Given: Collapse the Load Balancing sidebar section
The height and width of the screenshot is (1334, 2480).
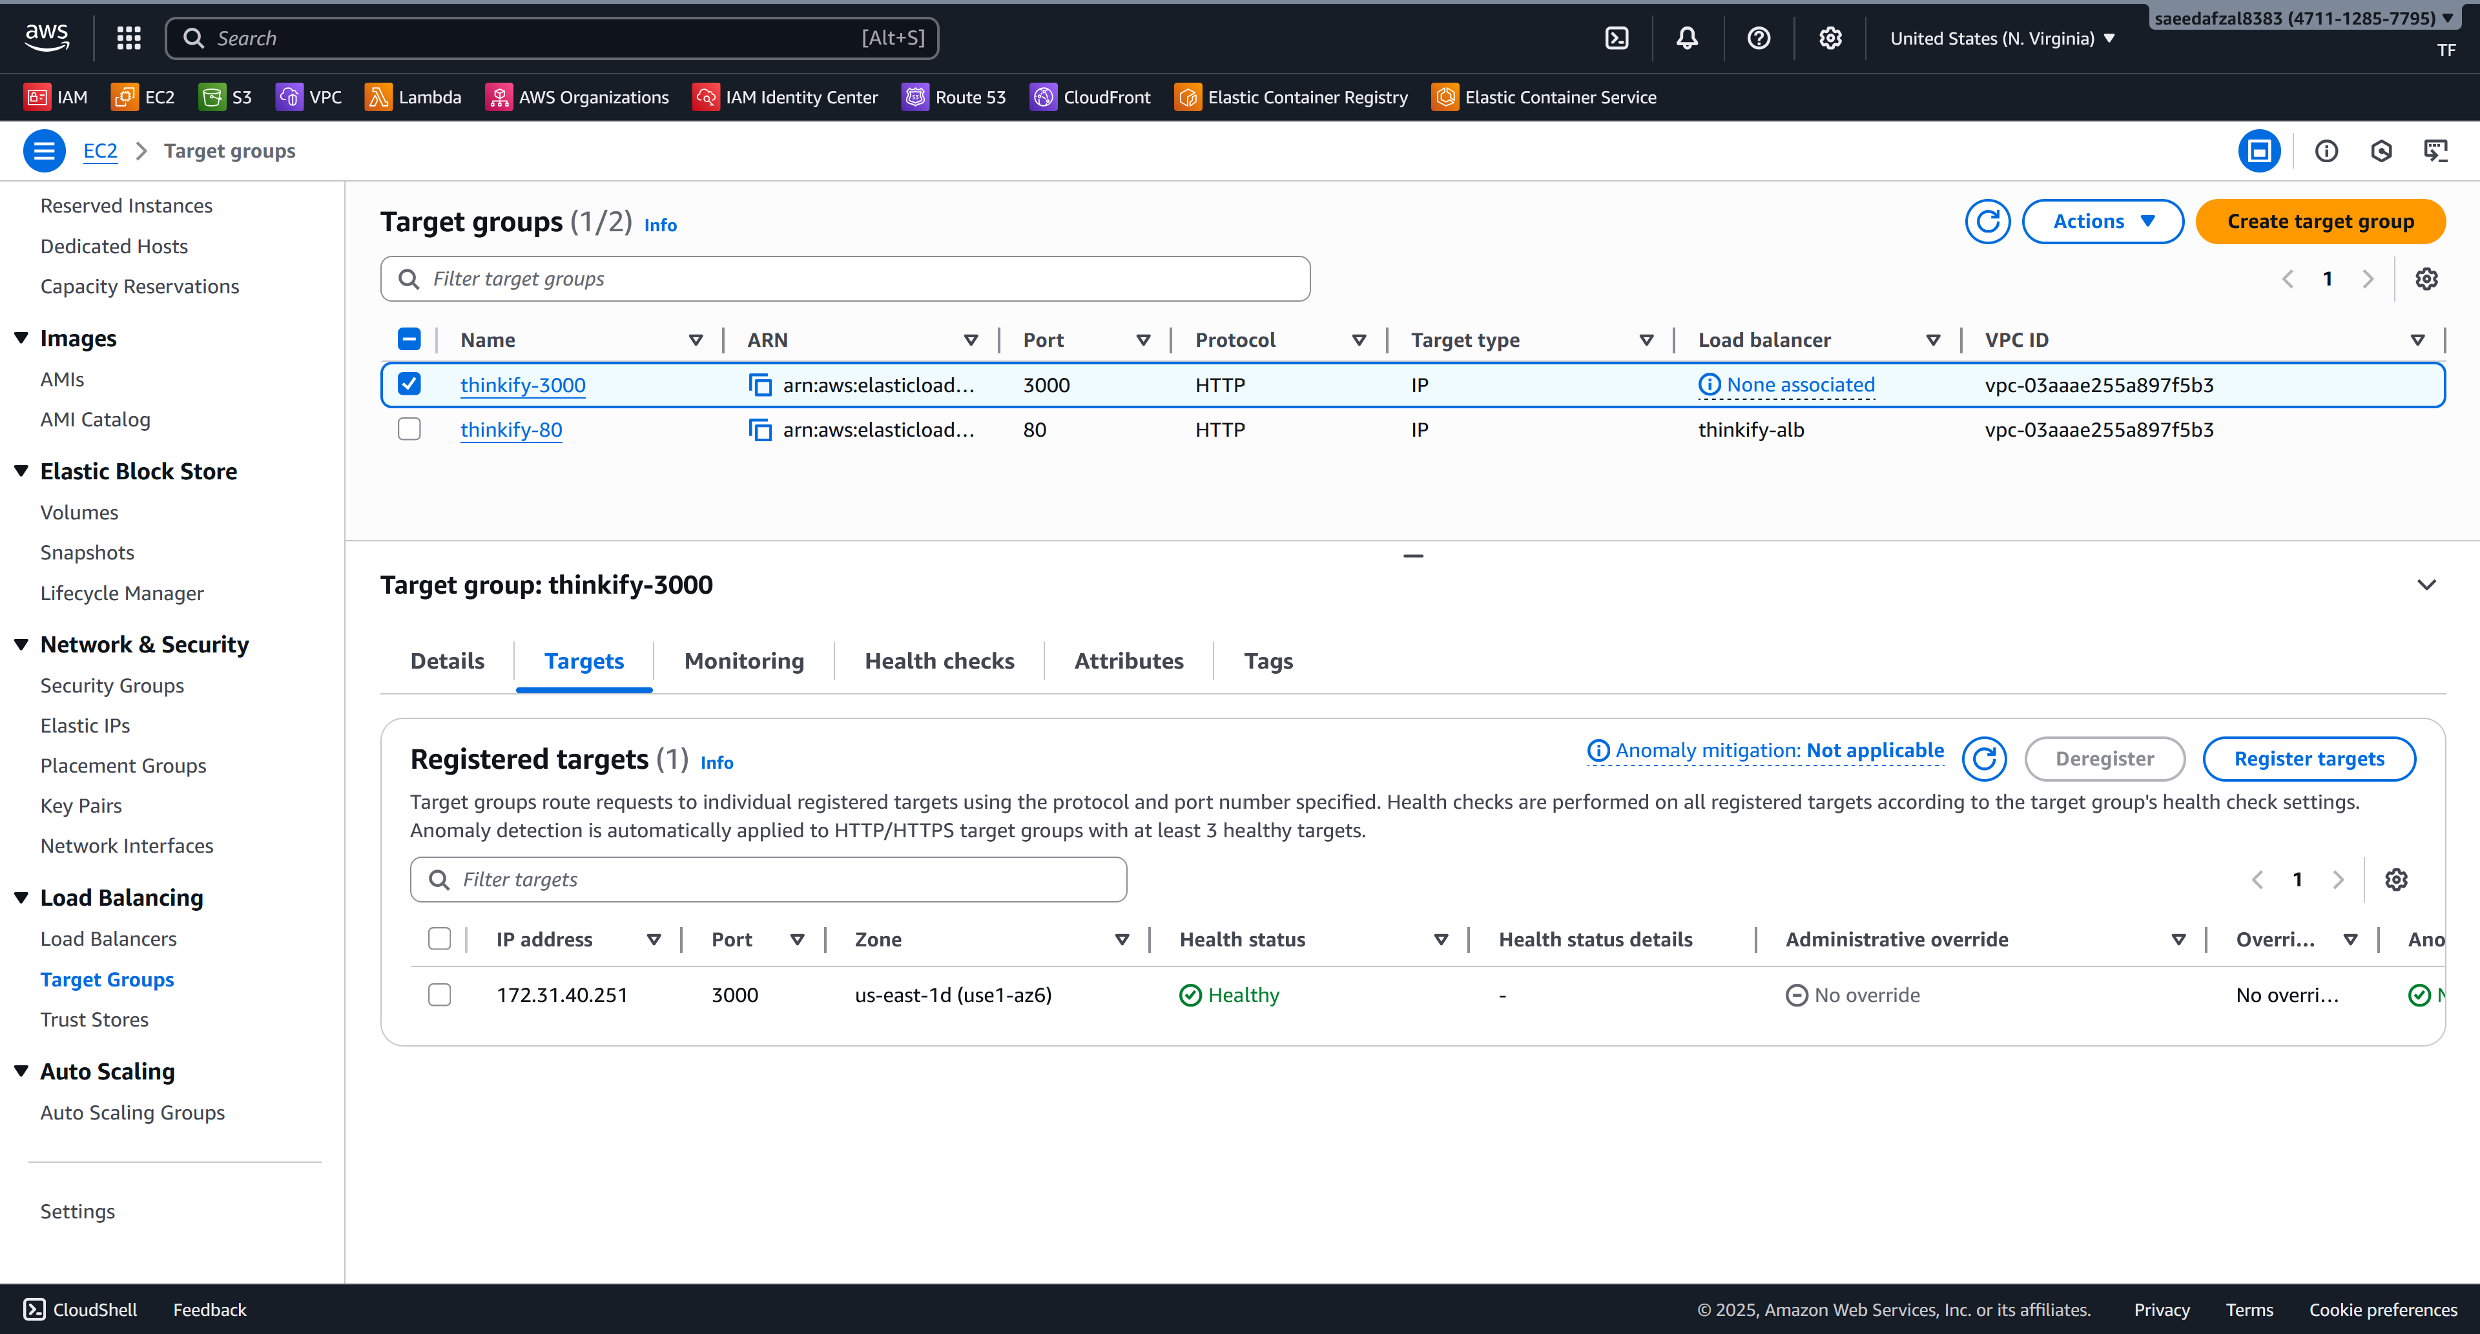Looking at the screenshot, I should point(21,898).
